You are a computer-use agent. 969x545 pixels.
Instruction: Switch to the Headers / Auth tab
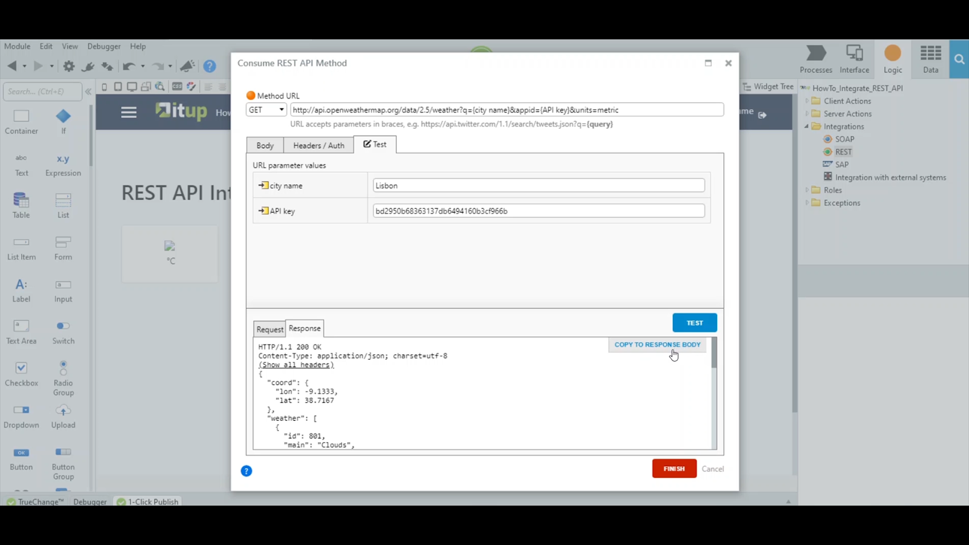(x=319, y=145)
